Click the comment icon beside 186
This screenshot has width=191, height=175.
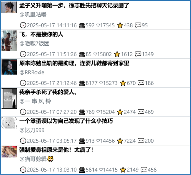pyautogui.click(x=141, y=83)
